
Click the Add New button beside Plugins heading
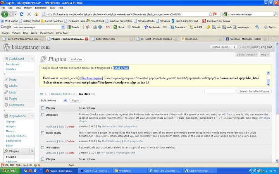[76, 59]
